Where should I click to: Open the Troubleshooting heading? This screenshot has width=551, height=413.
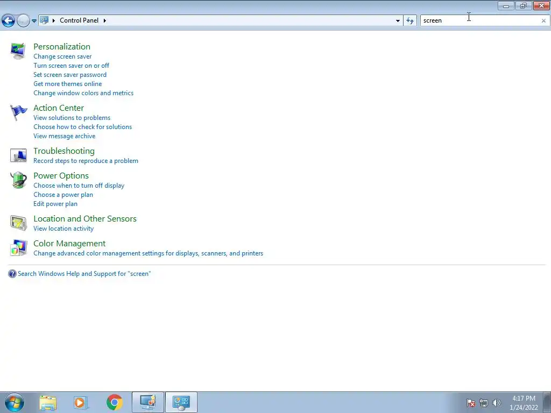[x=64, y=151]
